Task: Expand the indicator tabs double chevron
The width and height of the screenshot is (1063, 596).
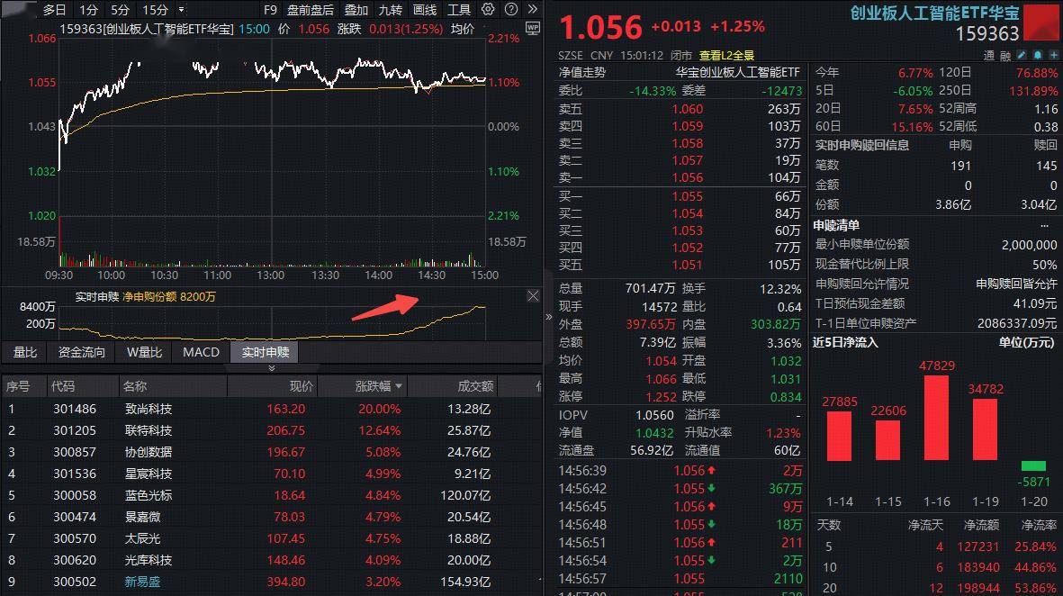Action: click(x=272, y=368)
